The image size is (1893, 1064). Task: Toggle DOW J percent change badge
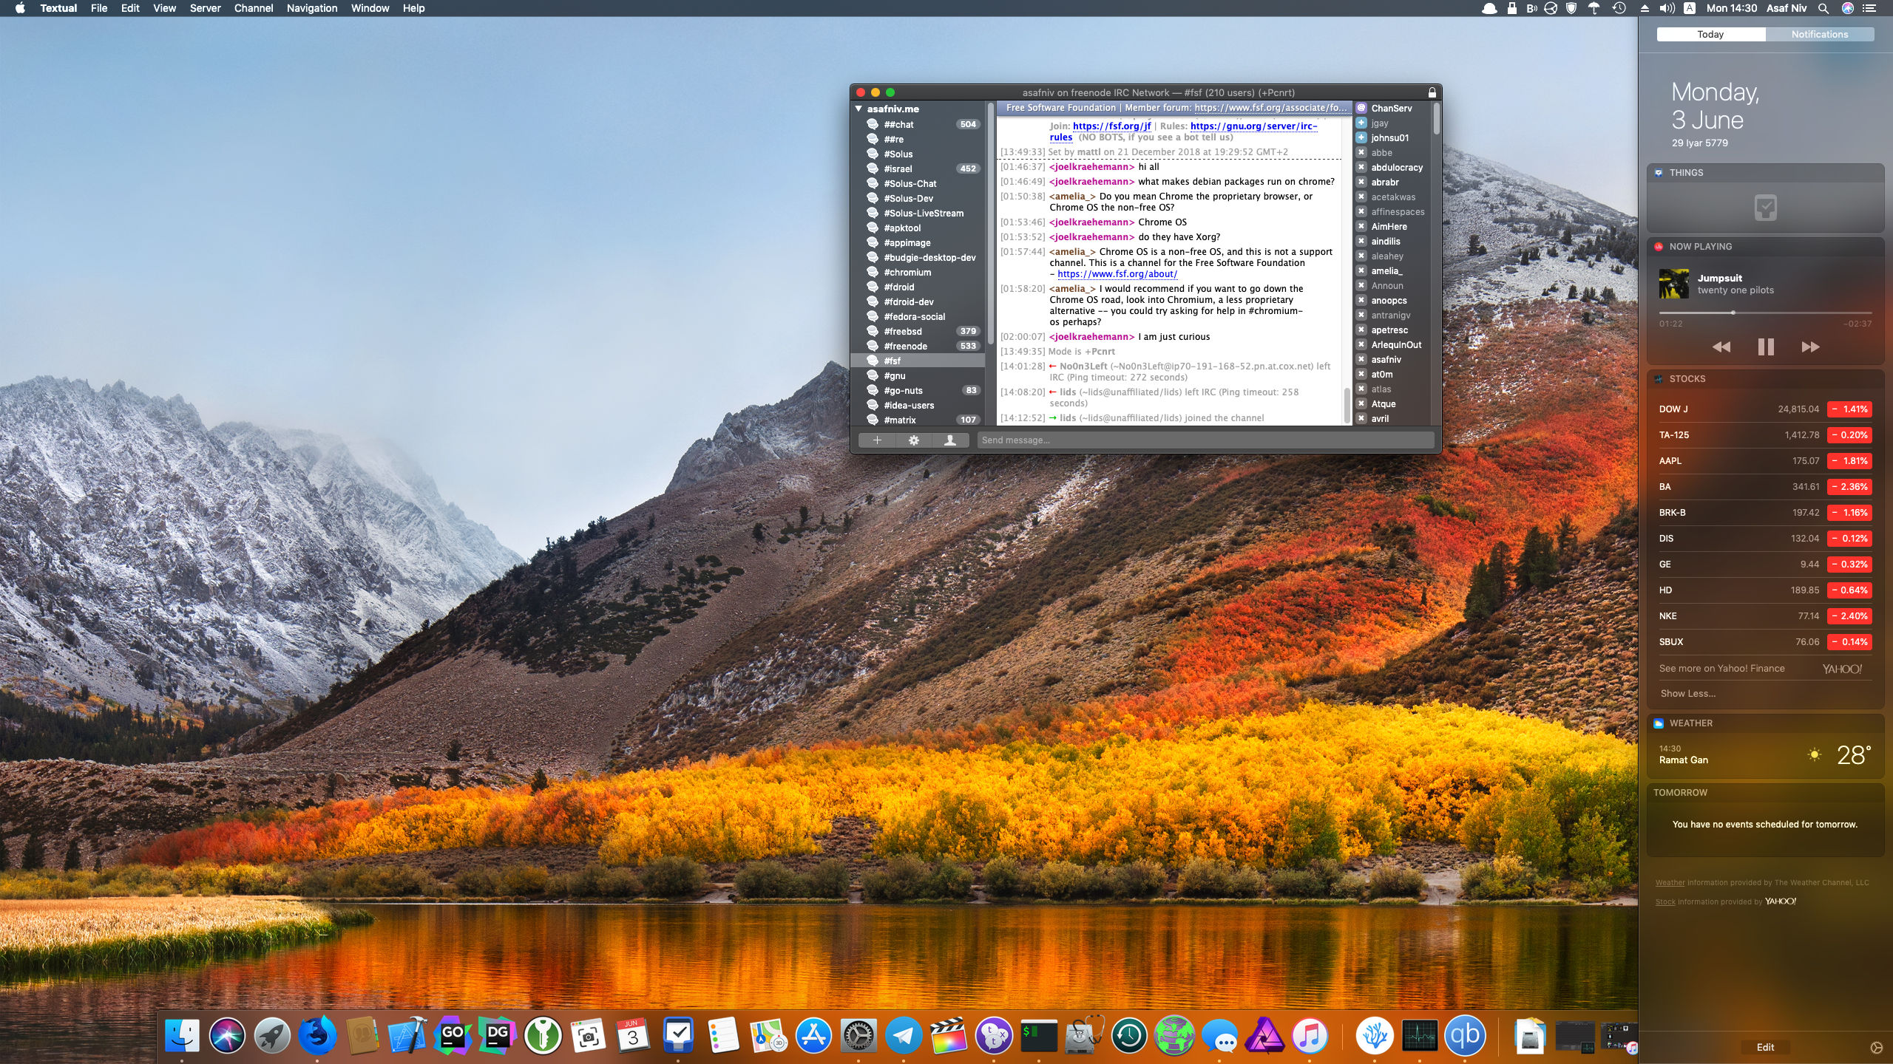[x=1850, y=409]
